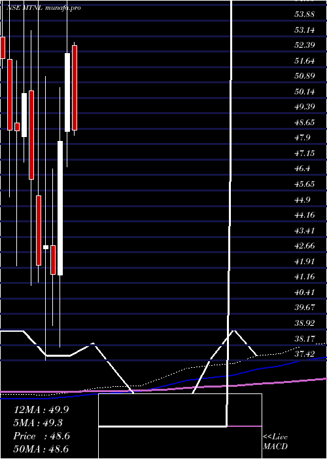Click the 5MA : 49.3 readout
This screenshot has height=459, width=327.
[38, 423]
